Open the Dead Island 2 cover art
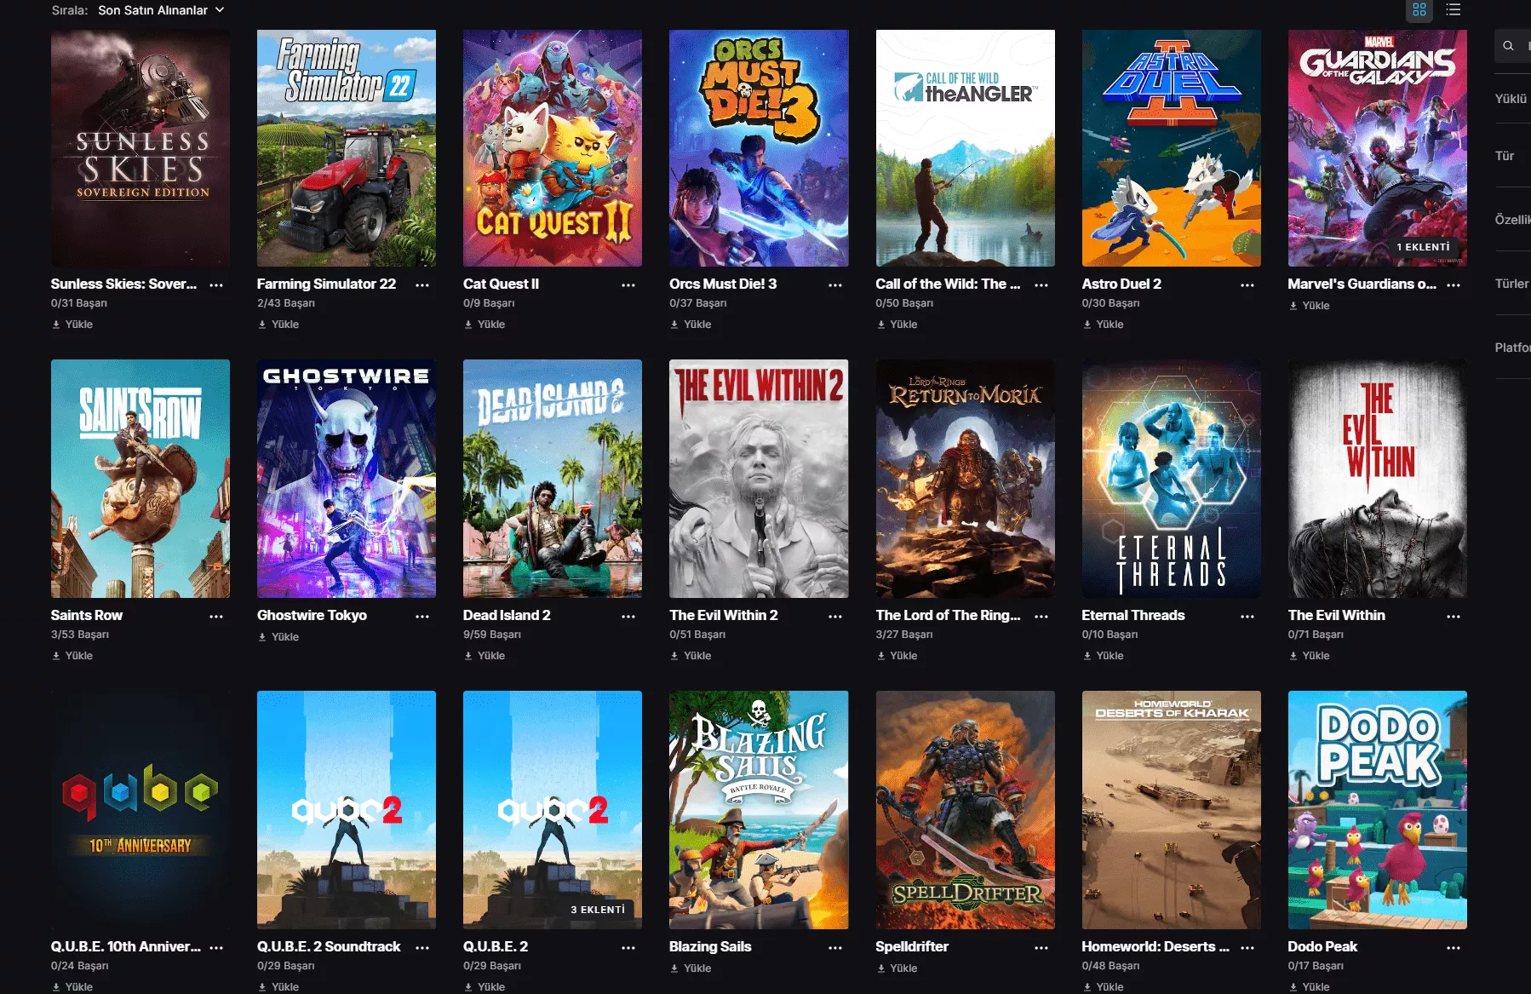 tap(553, 479)
